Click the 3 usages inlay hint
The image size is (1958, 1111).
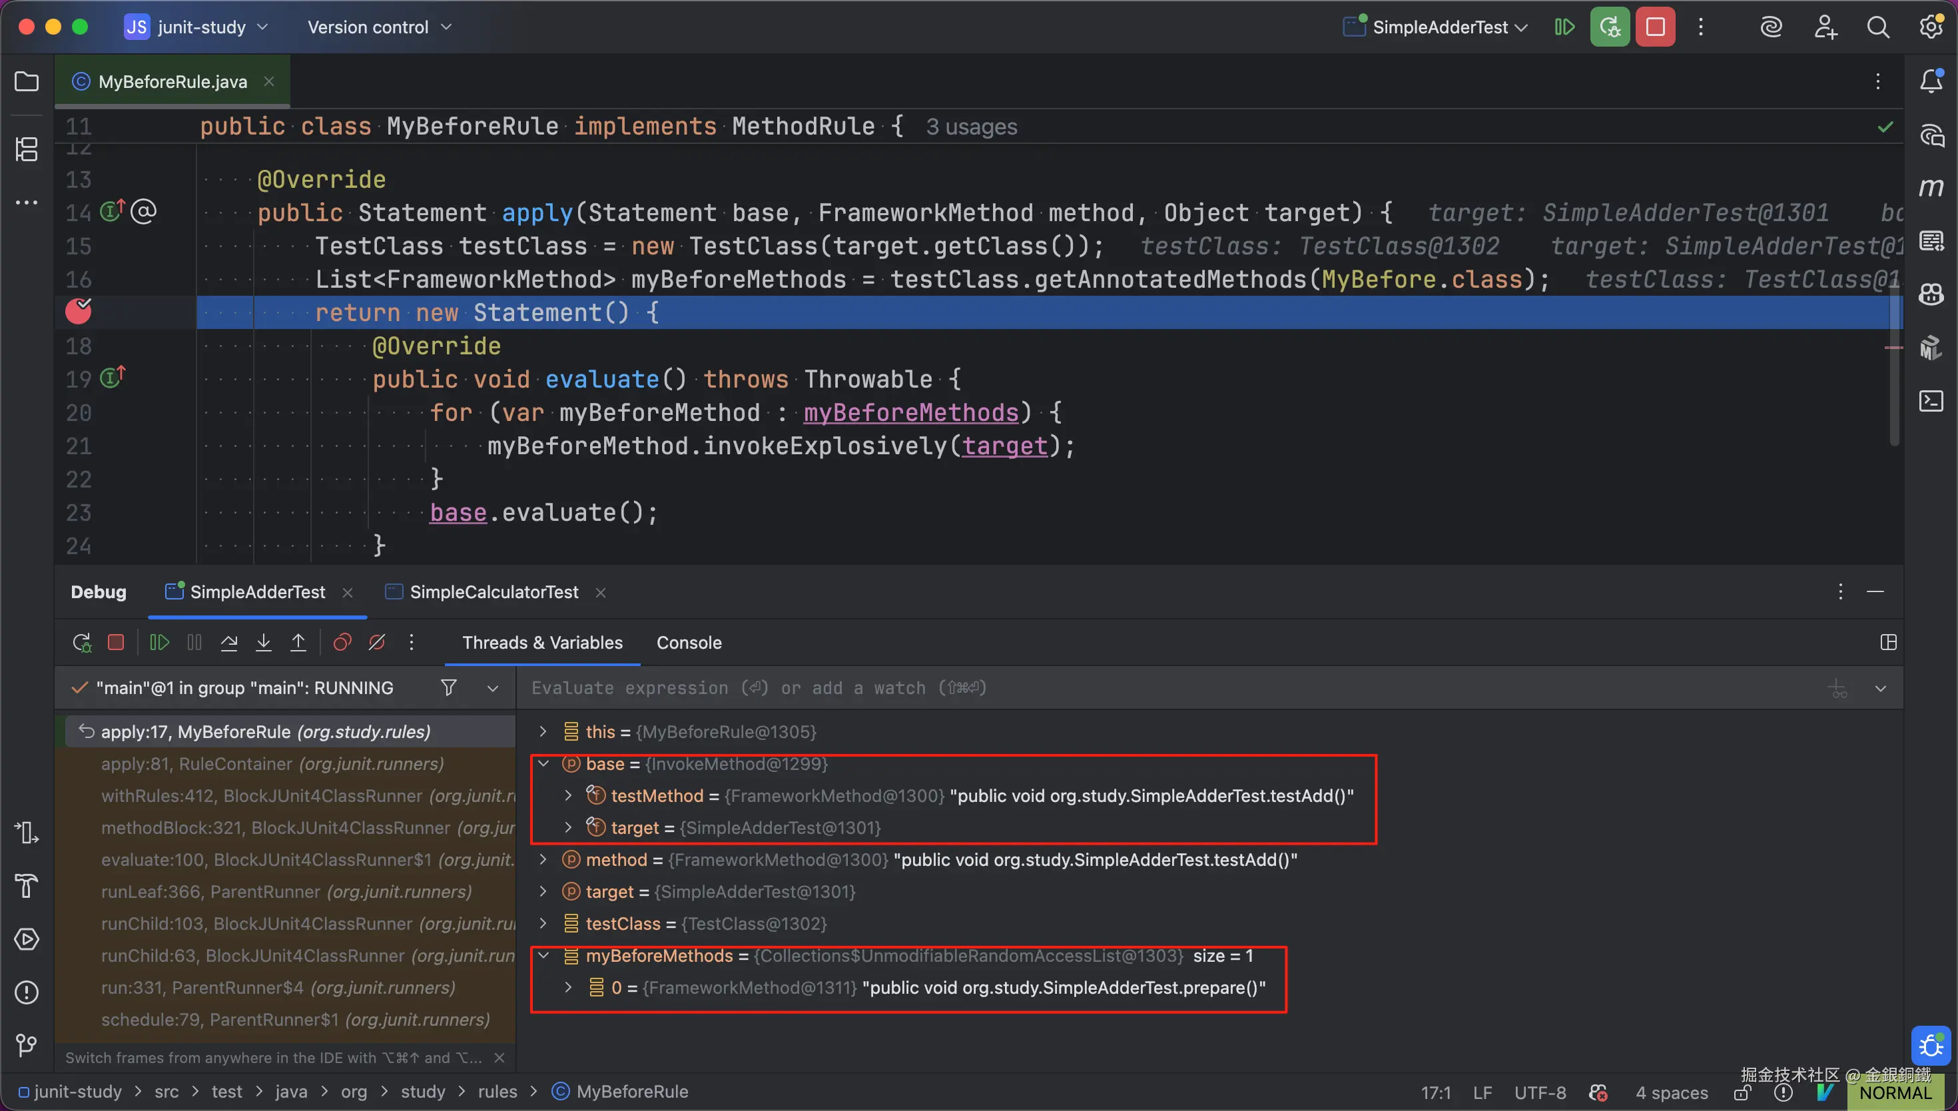971,127
